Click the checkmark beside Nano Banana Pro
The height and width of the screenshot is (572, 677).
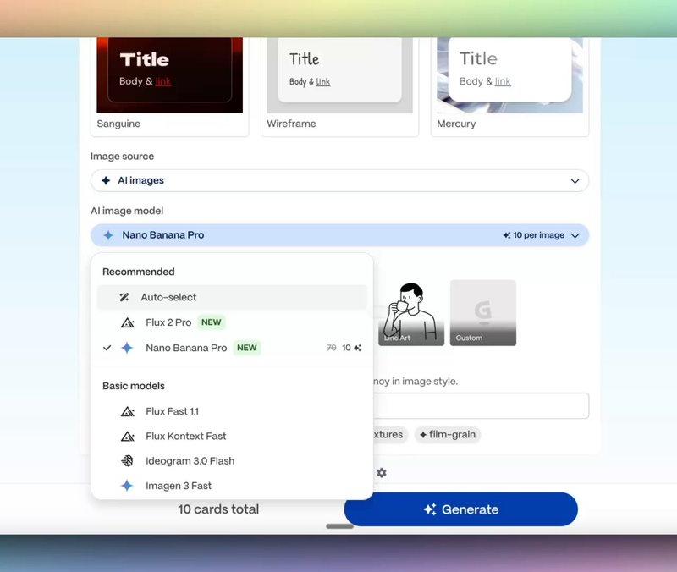tap(107, 348)
